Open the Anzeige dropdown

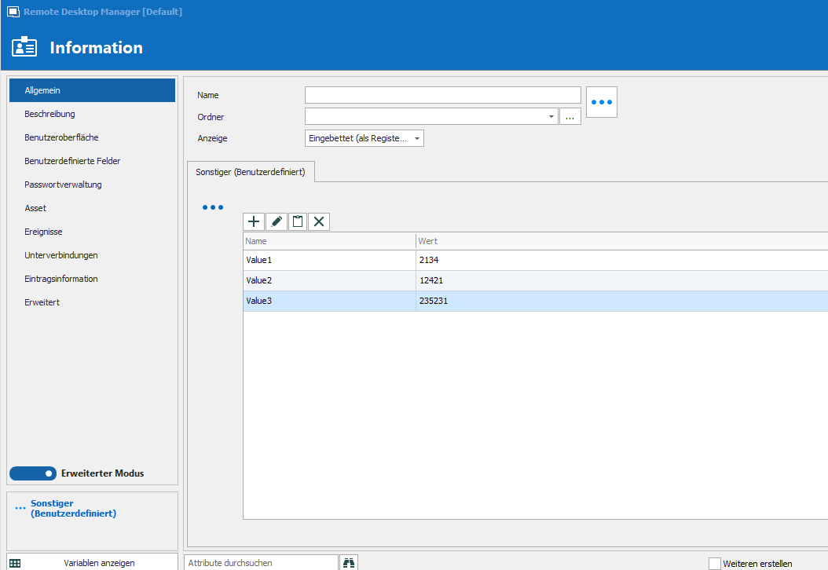(x=364, y=138)
